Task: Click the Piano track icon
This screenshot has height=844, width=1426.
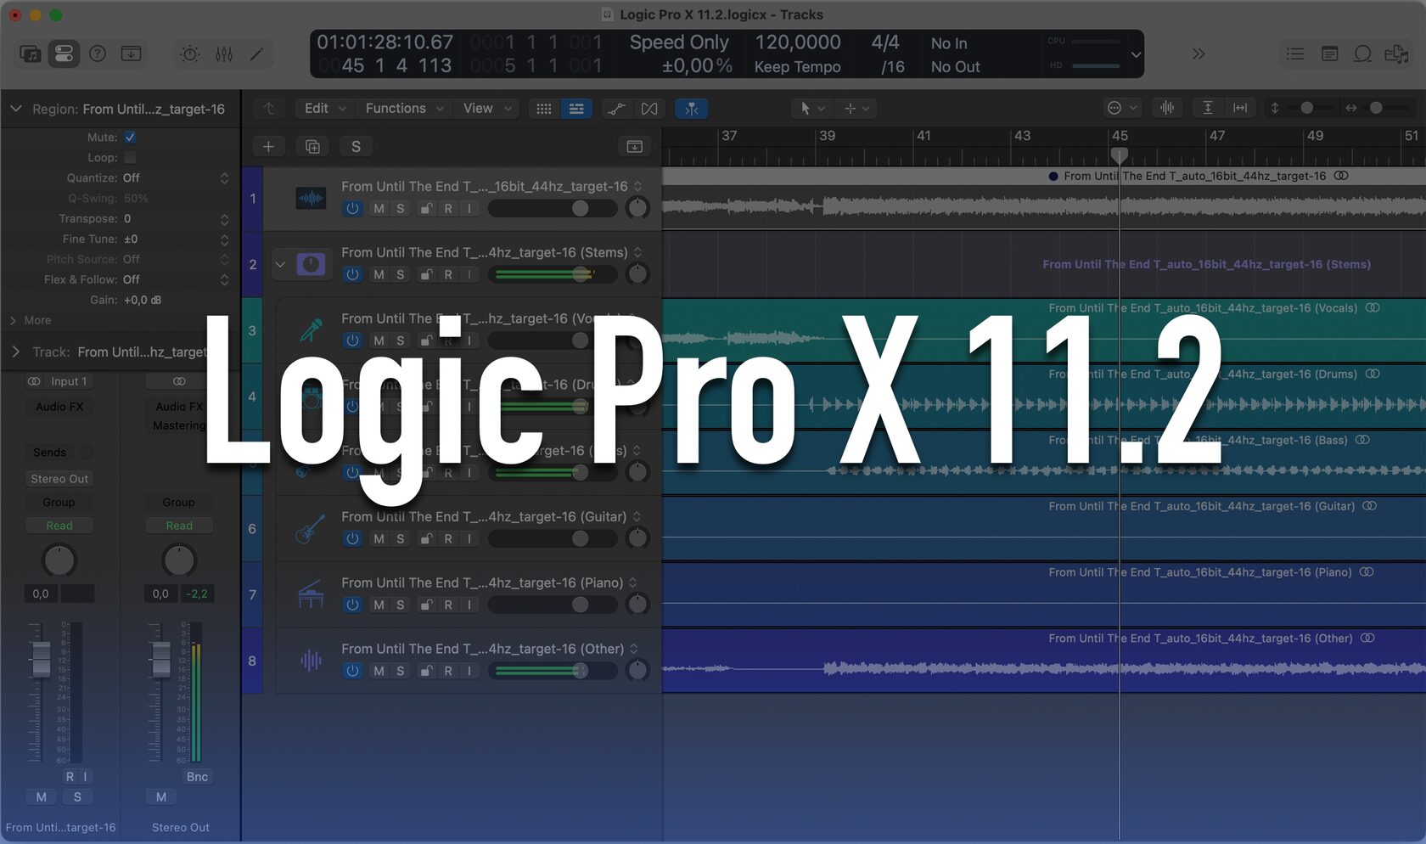Action: point(311,594)
